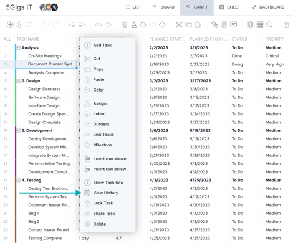Image resolution: width=293 pixels, height=243 pixels.
Task: Collapse the Analysis task group
Action: 19,48
